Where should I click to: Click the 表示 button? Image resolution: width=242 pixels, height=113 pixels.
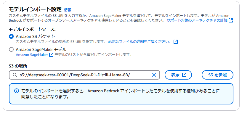click(x=178, y=75)
